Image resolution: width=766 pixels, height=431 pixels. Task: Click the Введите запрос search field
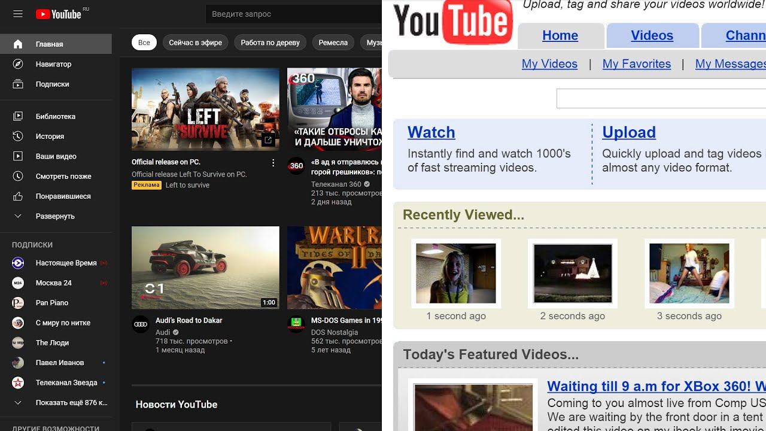click(x=293, y=14)
